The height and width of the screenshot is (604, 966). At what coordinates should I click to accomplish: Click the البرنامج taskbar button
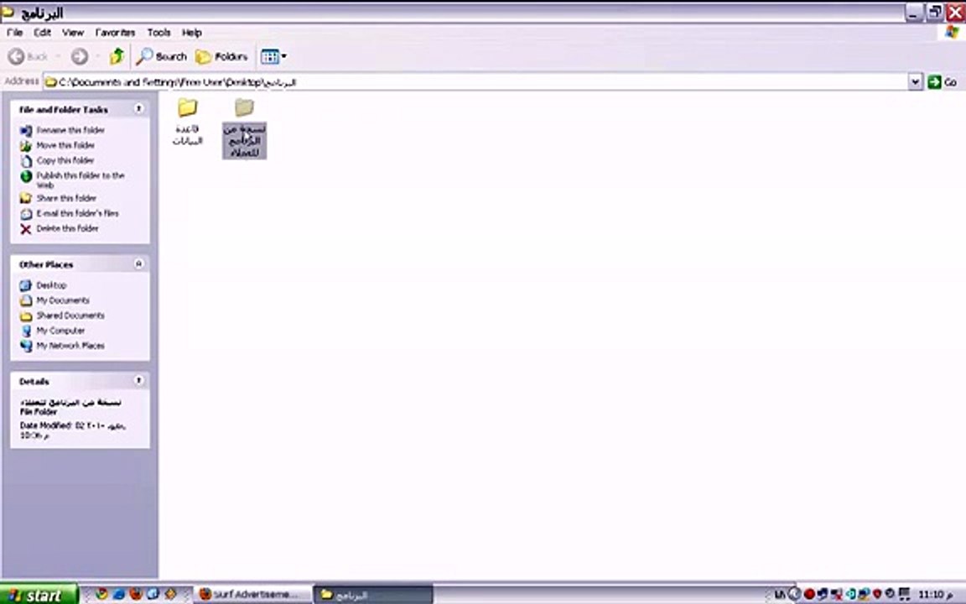[x=373, y=594]
